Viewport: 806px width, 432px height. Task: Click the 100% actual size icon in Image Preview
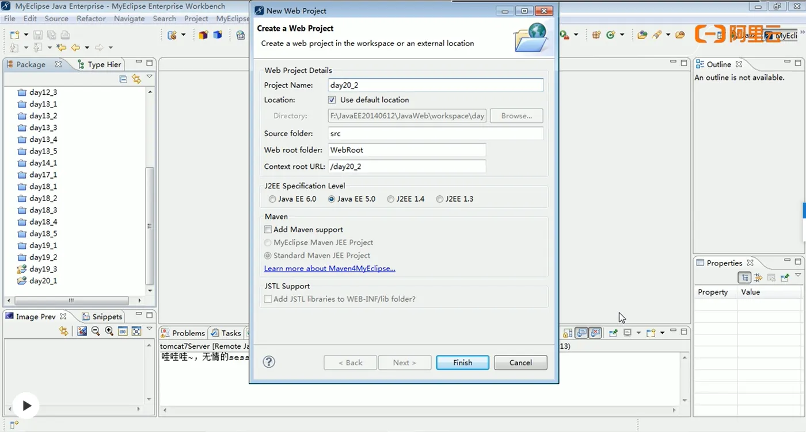(x=123, y=331)
